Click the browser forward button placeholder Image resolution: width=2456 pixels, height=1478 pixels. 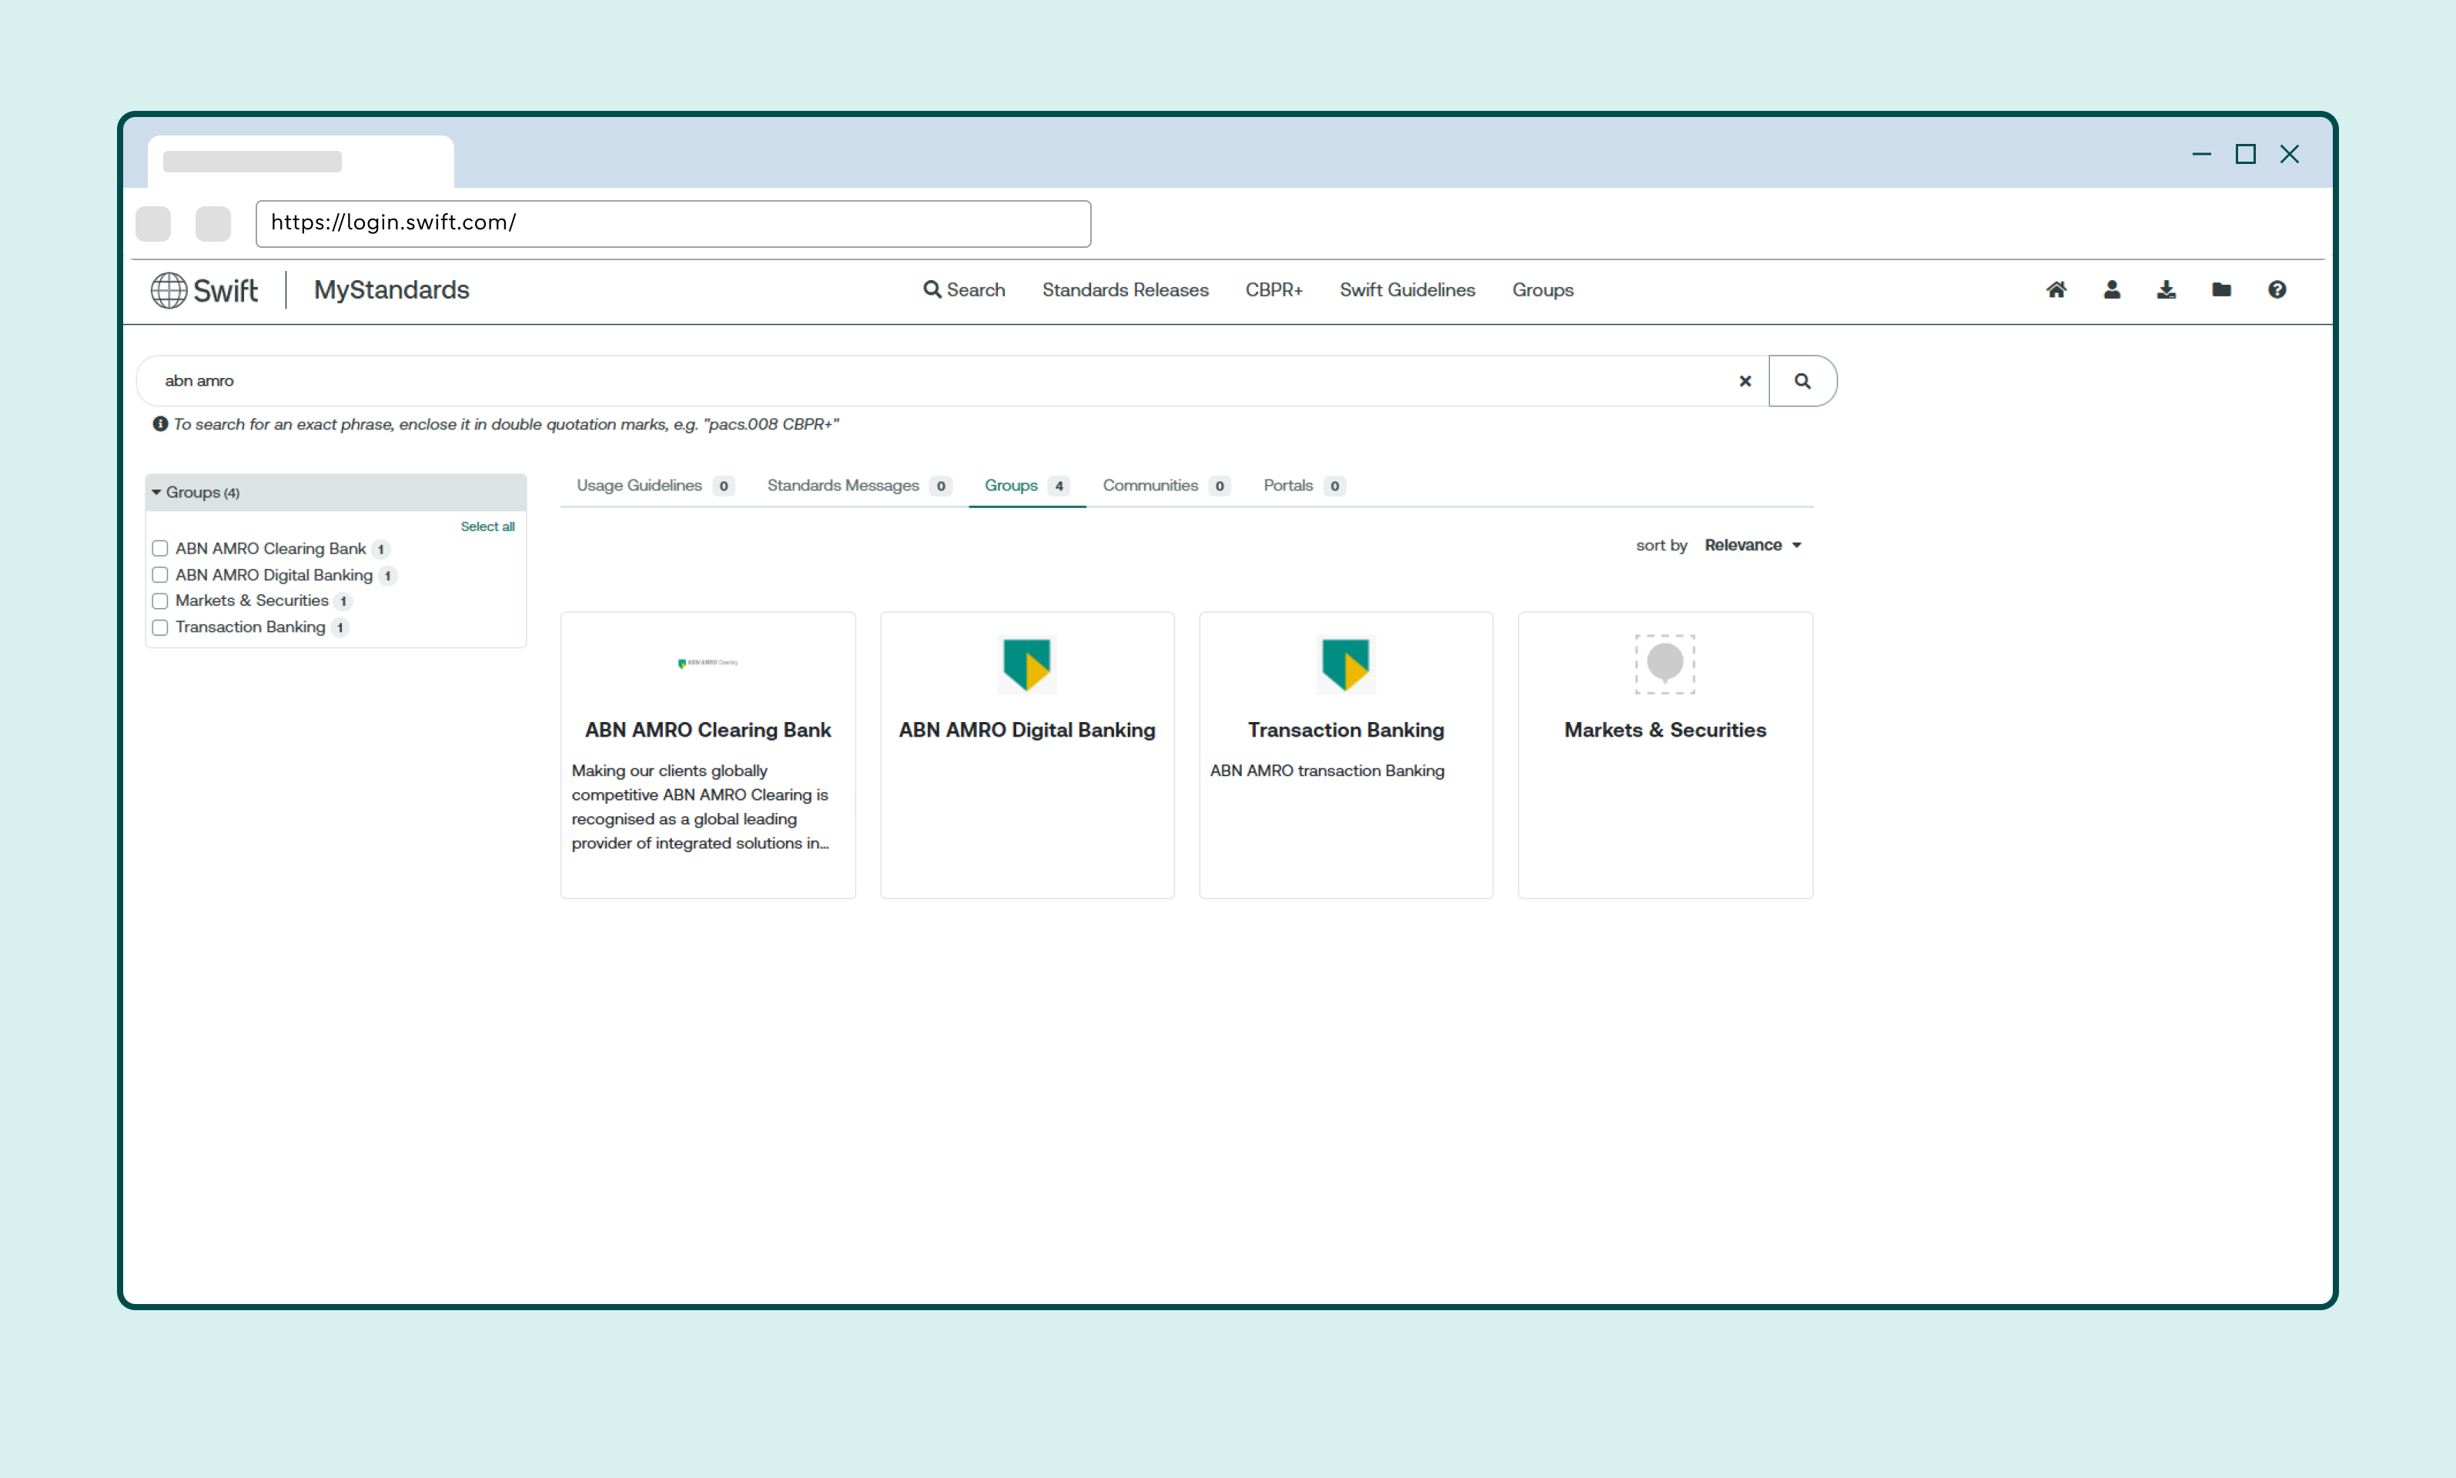[212, 223]
